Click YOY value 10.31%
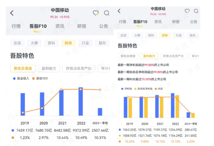The width and height of the screenshot is (214, 146). pyautogui.click(x=100, y=138)
